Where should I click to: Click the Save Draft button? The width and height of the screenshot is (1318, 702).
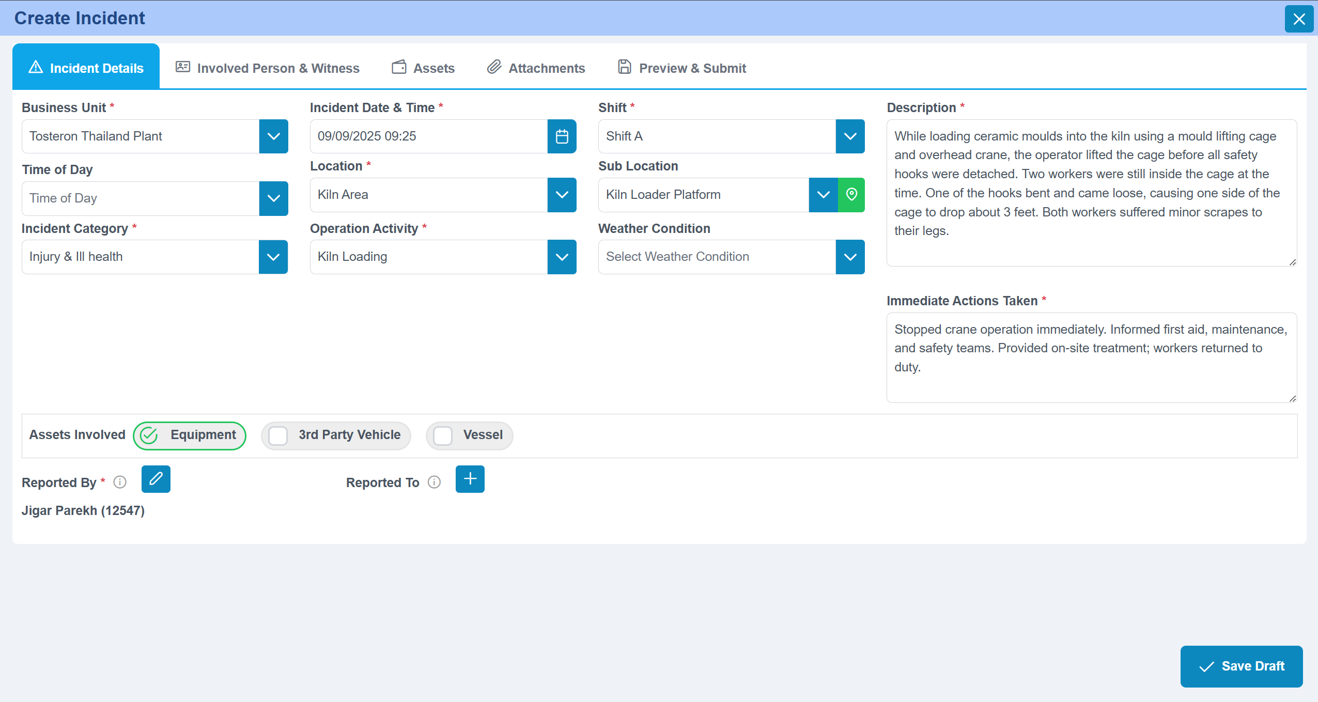[x=1241, y=666]
